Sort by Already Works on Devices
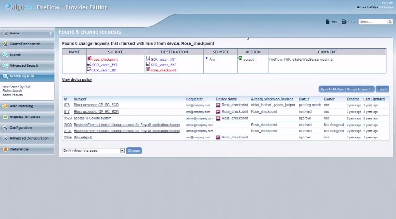 [x=272, y=99]
